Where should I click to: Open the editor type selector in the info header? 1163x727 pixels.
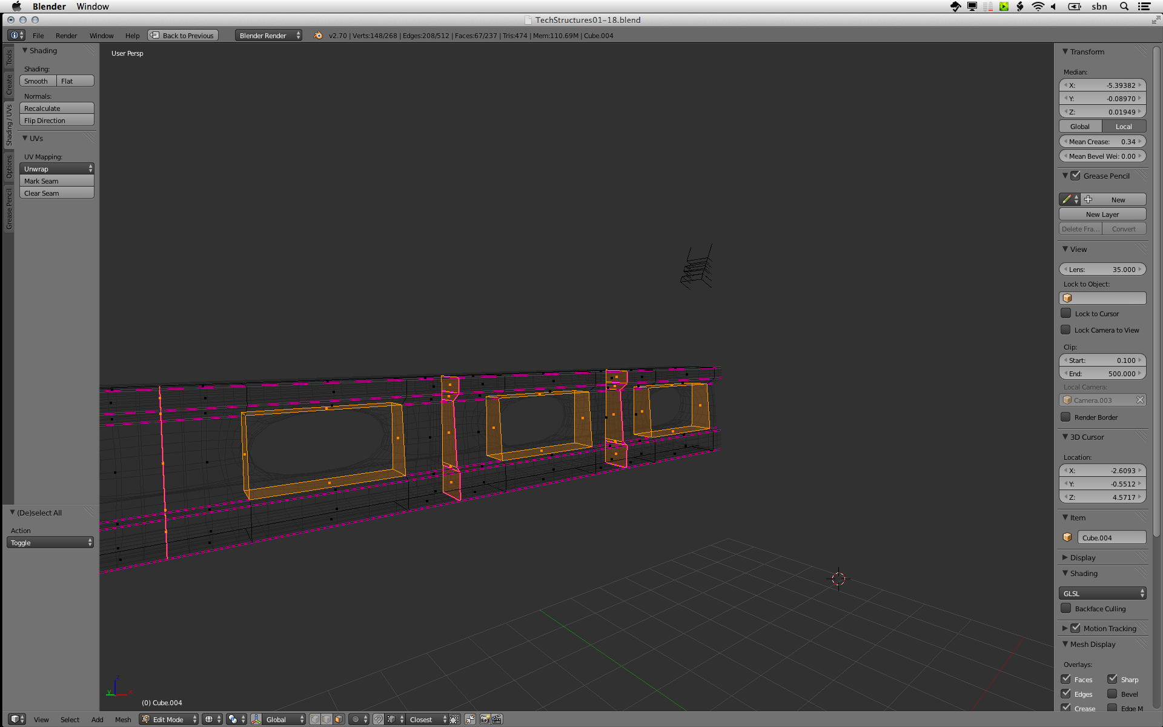(16, 36)
